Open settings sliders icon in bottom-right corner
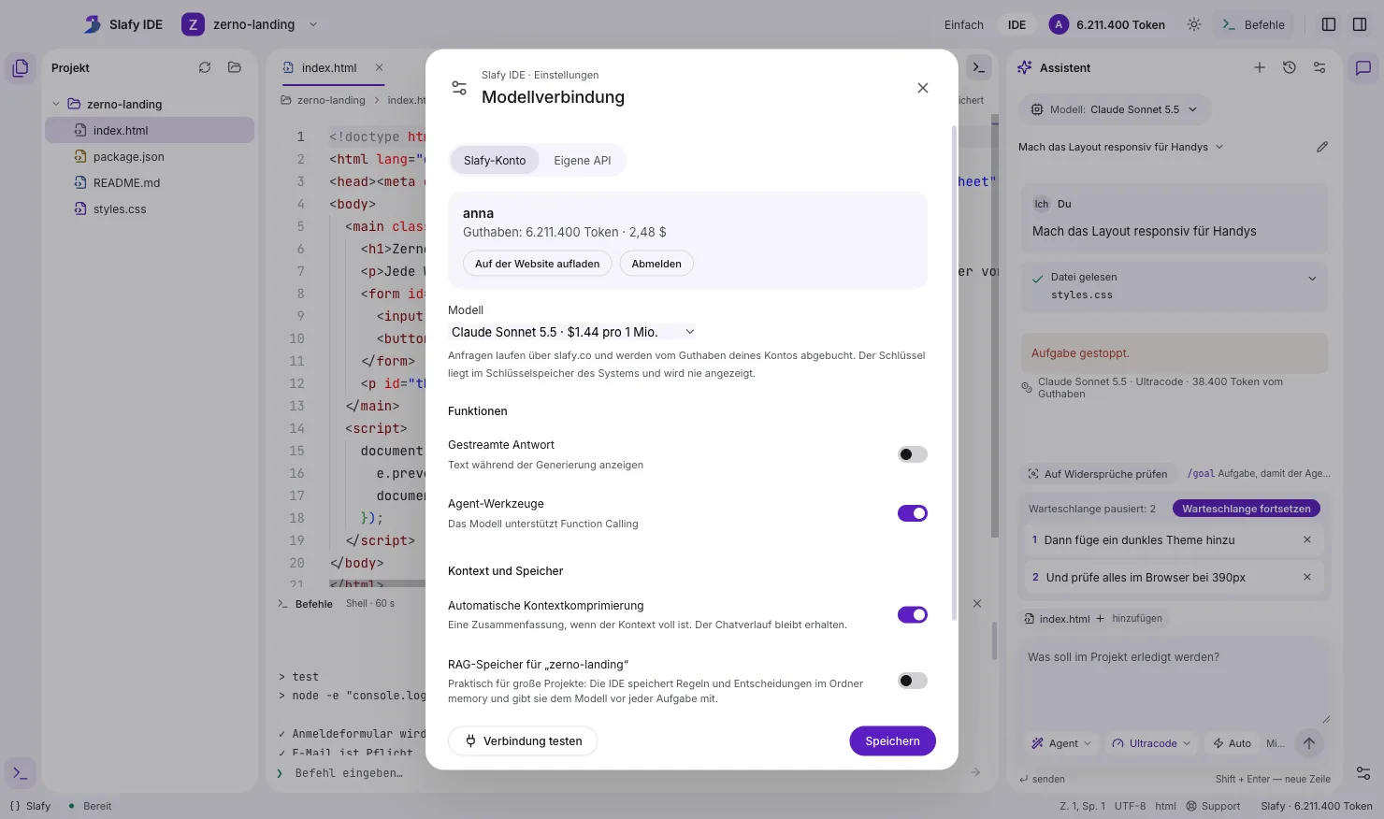The width and height of the screenshot is (1384, 819). [x=1363, y=773]
